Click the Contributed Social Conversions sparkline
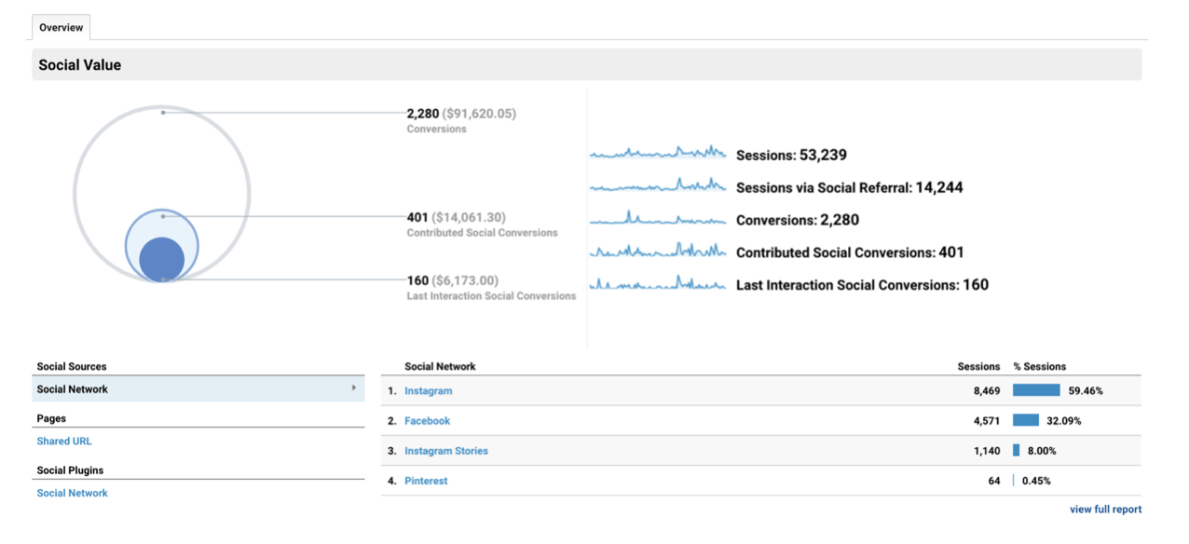1189x544 pixels. pos(657,252)
